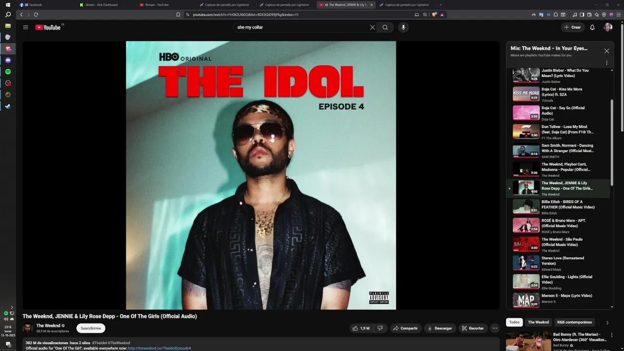
Task: Reload the page
Action: coord(36,15)
